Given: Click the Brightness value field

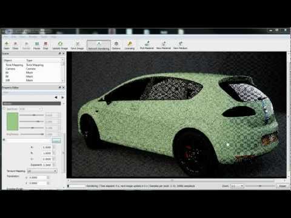Looking at the screenshot, I should pyautogui.click(x=52, y=134).
